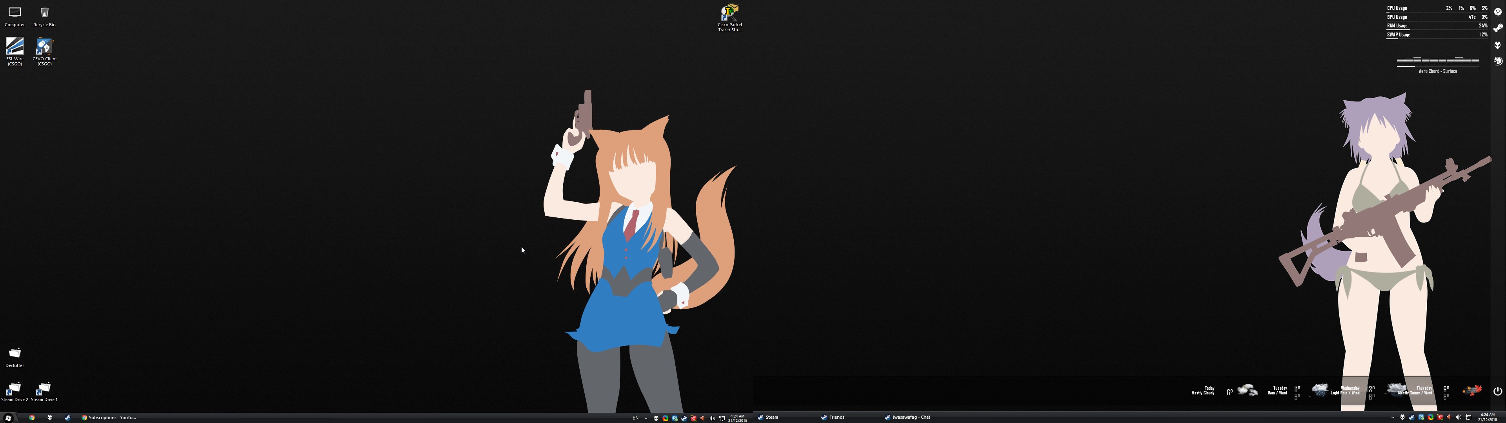Viewport: 1506px width, 423px height.
Task: Select the Steam Drive 2 shortcut
Action: tap(15, 392)
